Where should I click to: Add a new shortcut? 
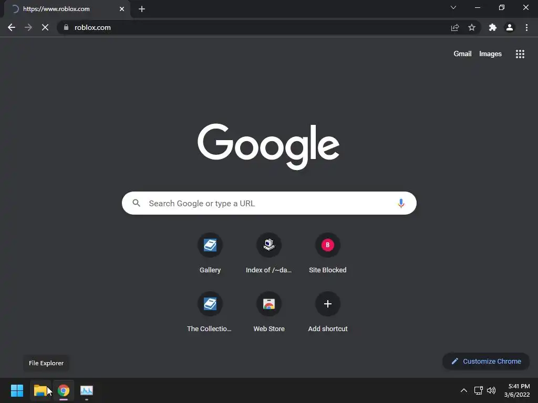click(x=328, y=312)
